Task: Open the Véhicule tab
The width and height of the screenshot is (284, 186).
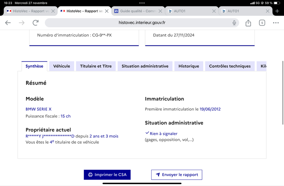Action: 61,66
